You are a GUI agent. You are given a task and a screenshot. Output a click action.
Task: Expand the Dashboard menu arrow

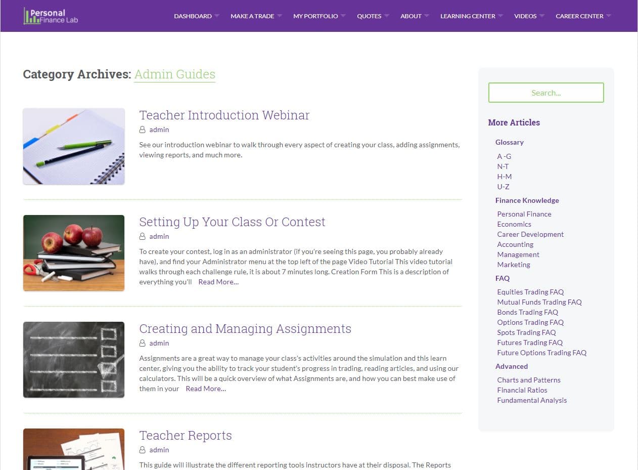pos(217,16)
